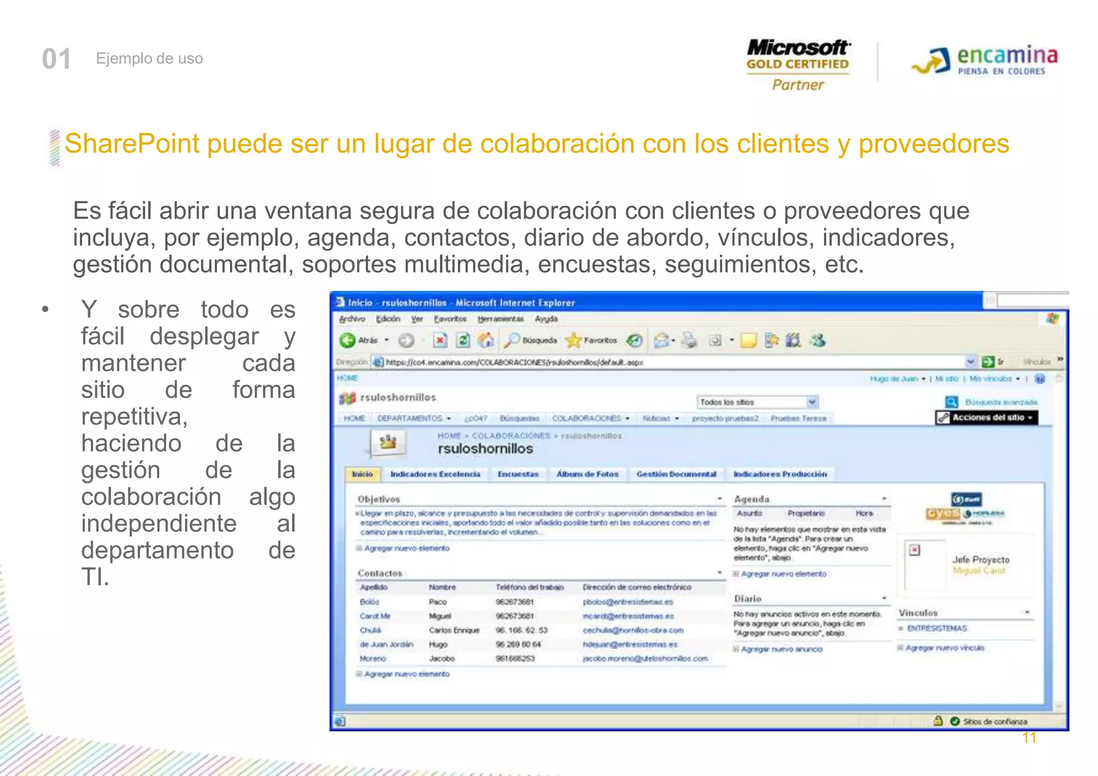Click the Home house icon in toolbar
The height and width of the screenshot is (776, 1098).
tap(486, 340)
